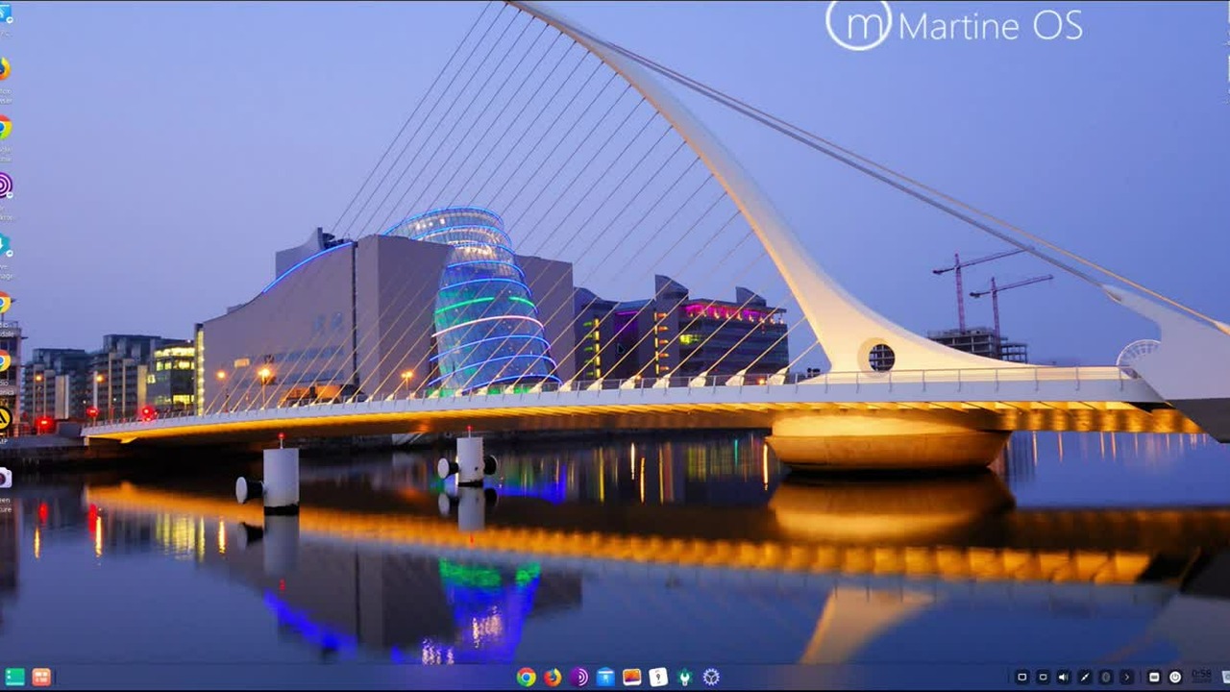Open the purple Tor Browser dock icon
The image size is (1230, 692).
pos(578,677)
